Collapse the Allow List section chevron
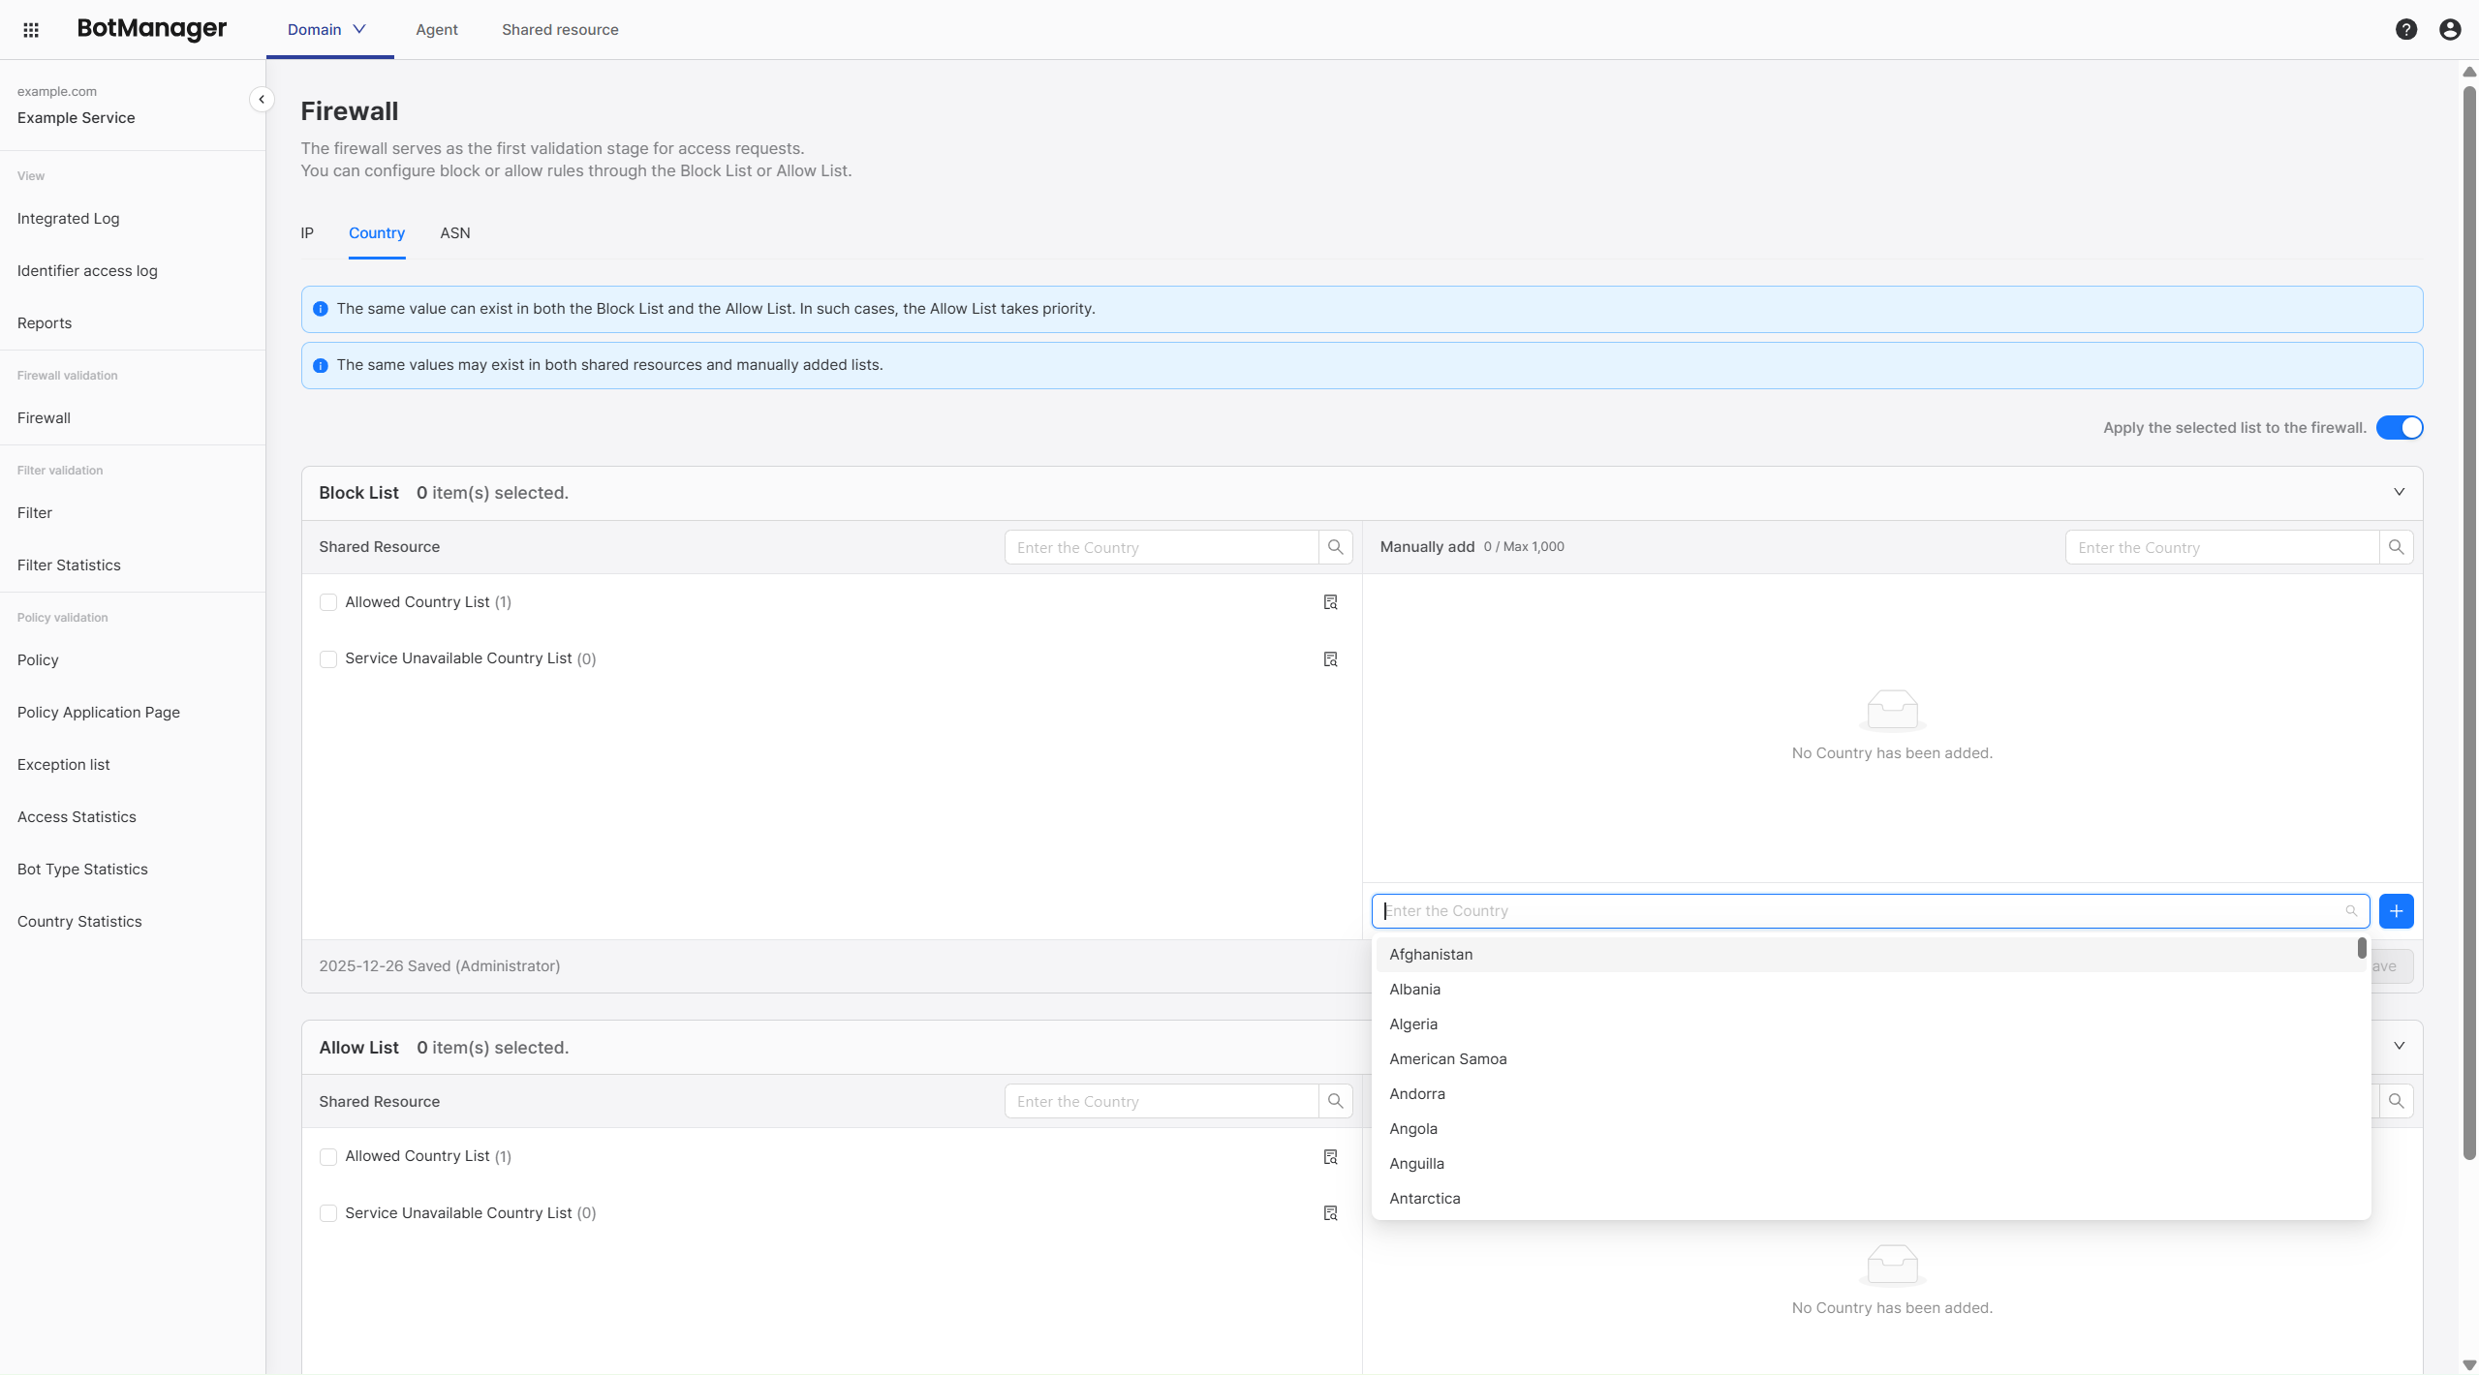This screenshot has width=2479, height=1375. 2399,1046
